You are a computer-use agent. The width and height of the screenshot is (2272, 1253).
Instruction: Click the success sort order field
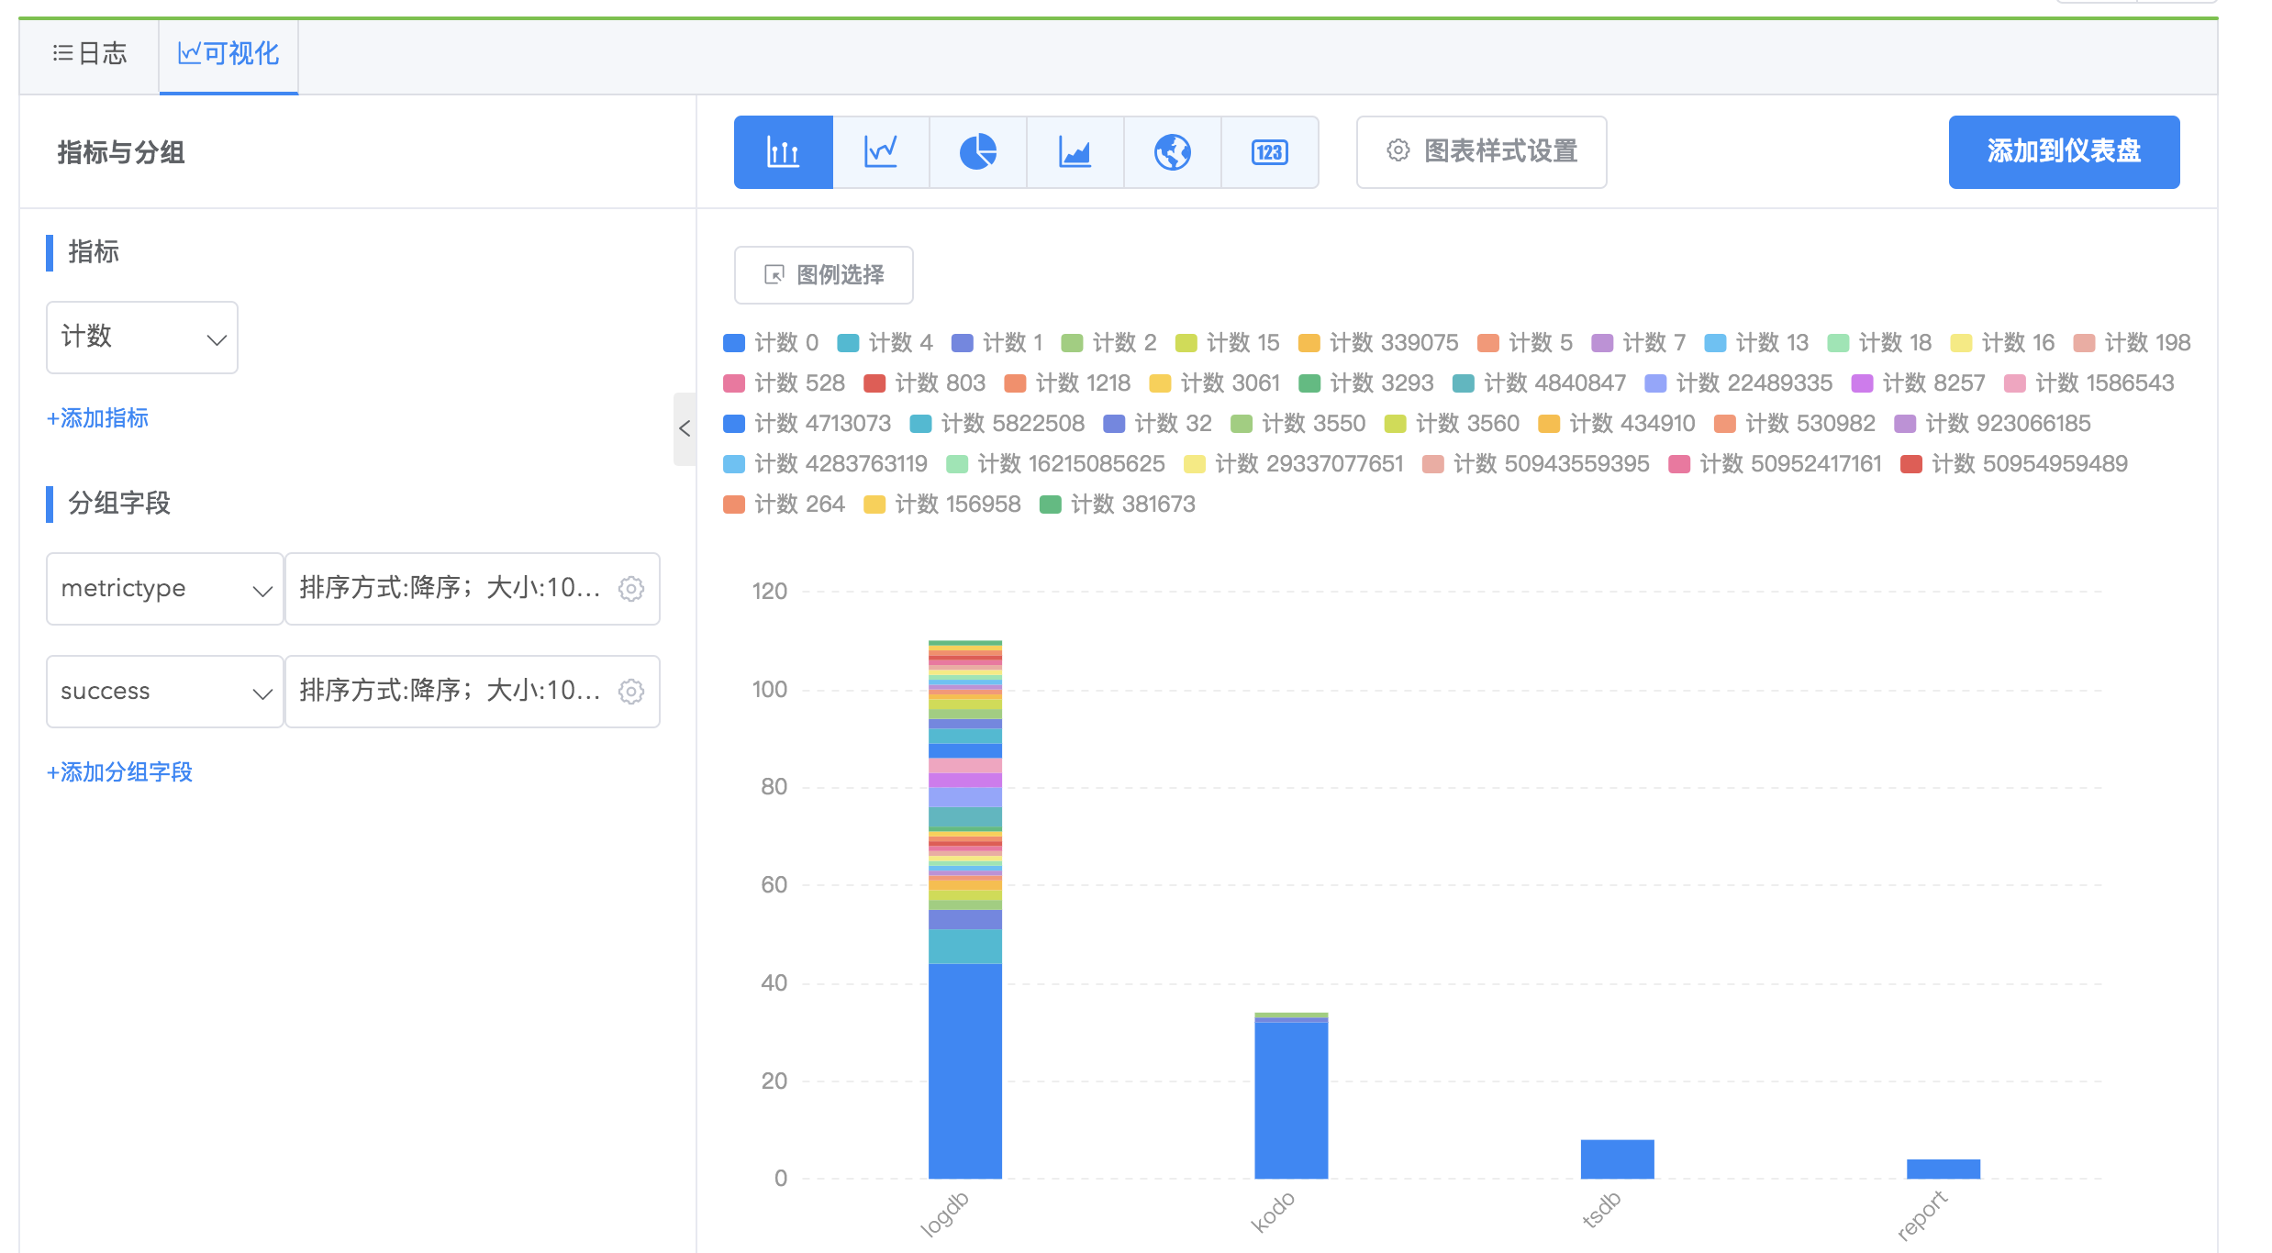pos(473,692)
